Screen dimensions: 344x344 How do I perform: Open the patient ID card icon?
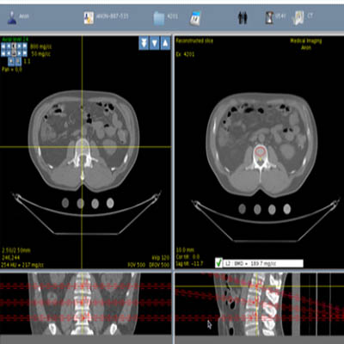[x=89, y=18]
